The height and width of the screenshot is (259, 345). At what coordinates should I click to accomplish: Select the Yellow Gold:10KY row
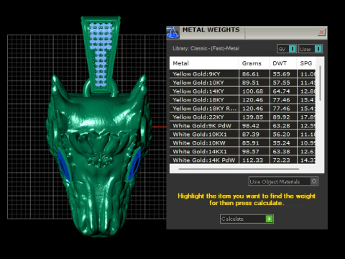click(x=242, y=83)
